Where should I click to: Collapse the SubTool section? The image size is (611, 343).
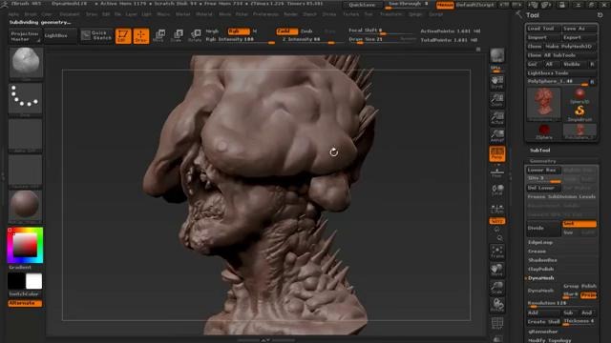point(539,151)
